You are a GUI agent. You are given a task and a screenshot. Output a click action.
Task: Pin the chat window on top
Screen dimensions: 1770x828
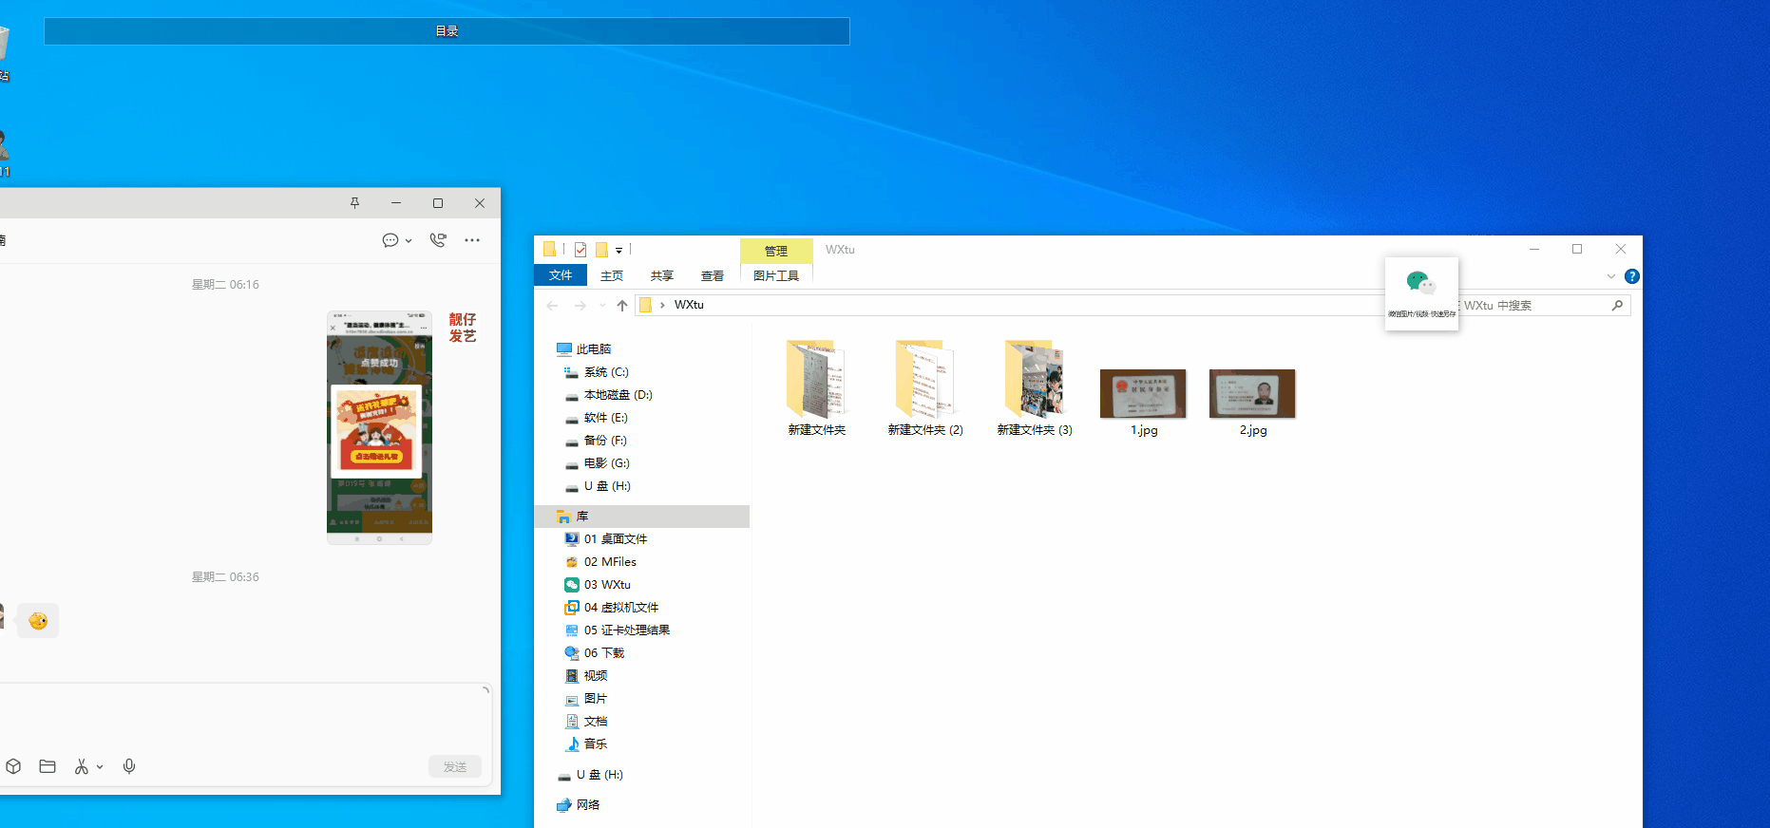click(354, 203)
